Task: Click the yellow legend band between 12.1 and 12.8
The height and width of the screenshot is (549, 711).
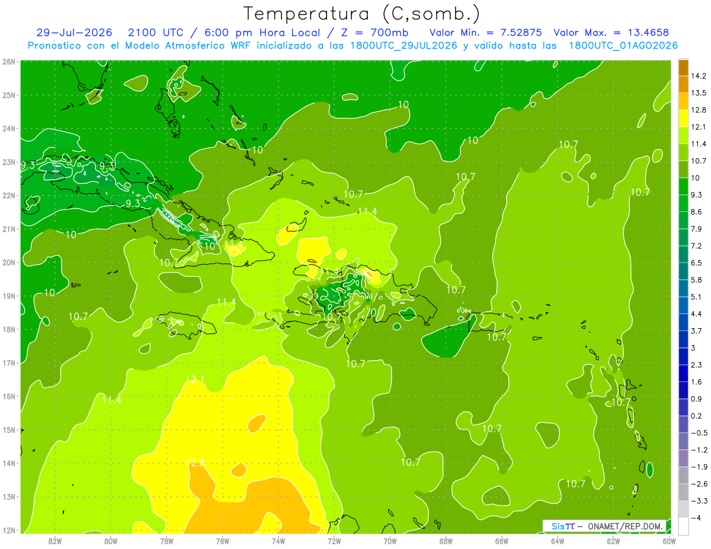Action: pyautogui.click(x=683, y=118)
